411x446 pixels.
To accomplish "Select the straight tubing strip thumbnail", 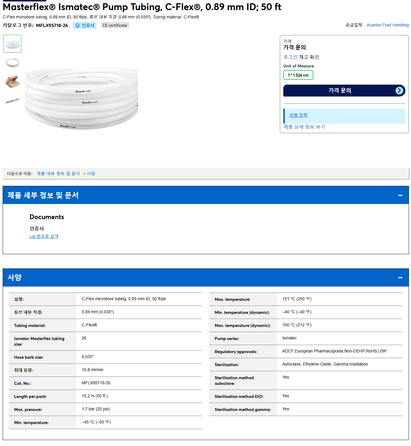I will 12,101.
